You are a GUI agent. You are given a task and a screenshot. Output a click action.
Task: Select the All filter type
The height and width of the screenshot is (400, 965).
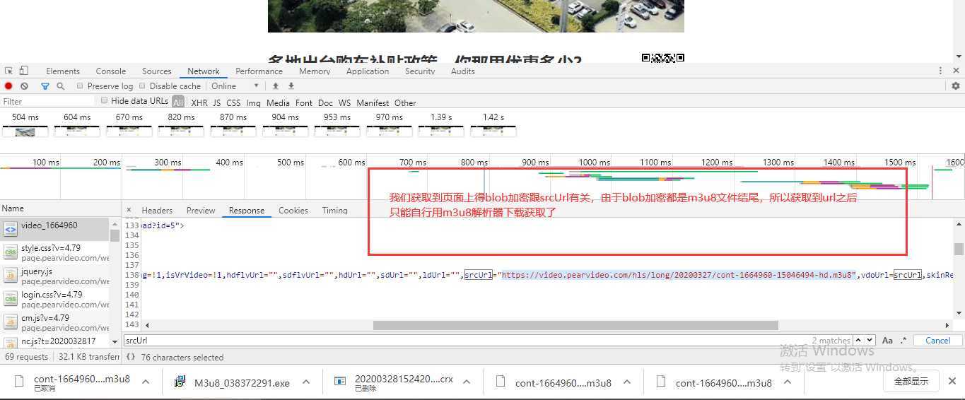178,102
